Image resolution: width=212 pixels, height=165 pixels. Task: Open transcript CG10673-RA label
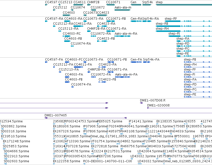(93, 19)
